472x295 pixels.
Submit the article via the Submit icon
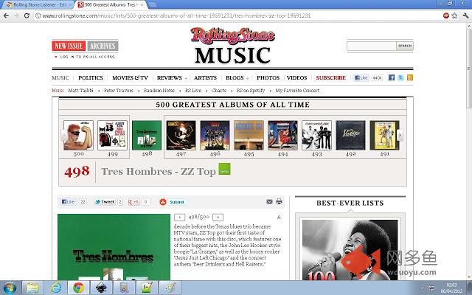[x=172, y=202]
